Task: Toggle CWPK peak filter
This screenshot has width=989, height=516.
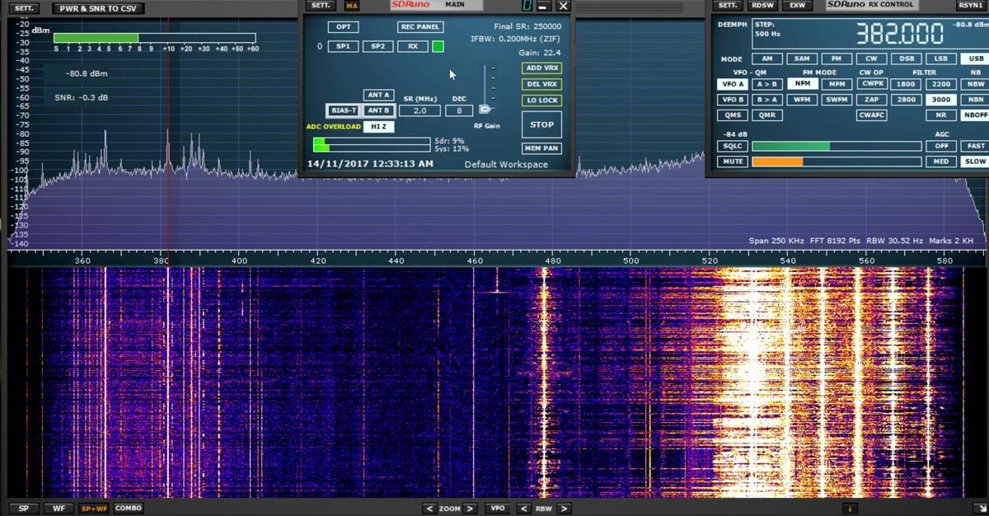Action: [x=871, y=84]
